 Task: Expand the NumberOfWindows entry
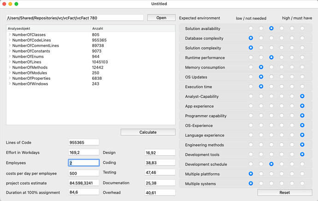pyautogui.click(x=10, y=83)
